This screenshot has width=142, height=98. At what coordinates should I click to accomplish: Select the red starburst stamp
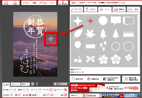pyautogui.click(x=90, y=21)
